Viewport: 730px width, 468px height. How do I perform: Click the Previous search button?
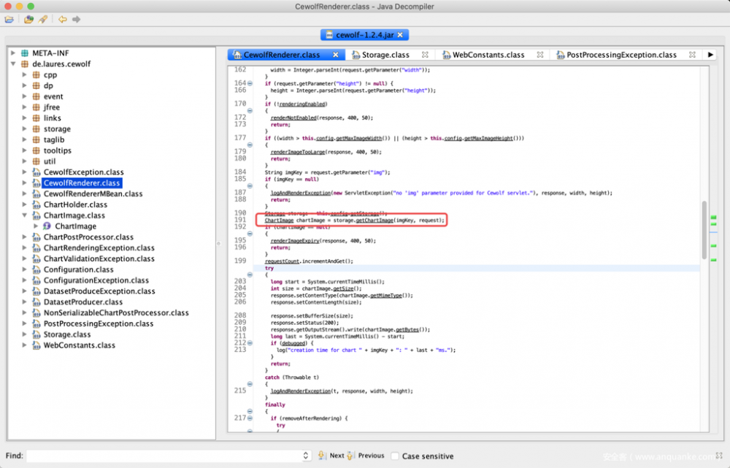coord(369,456)
